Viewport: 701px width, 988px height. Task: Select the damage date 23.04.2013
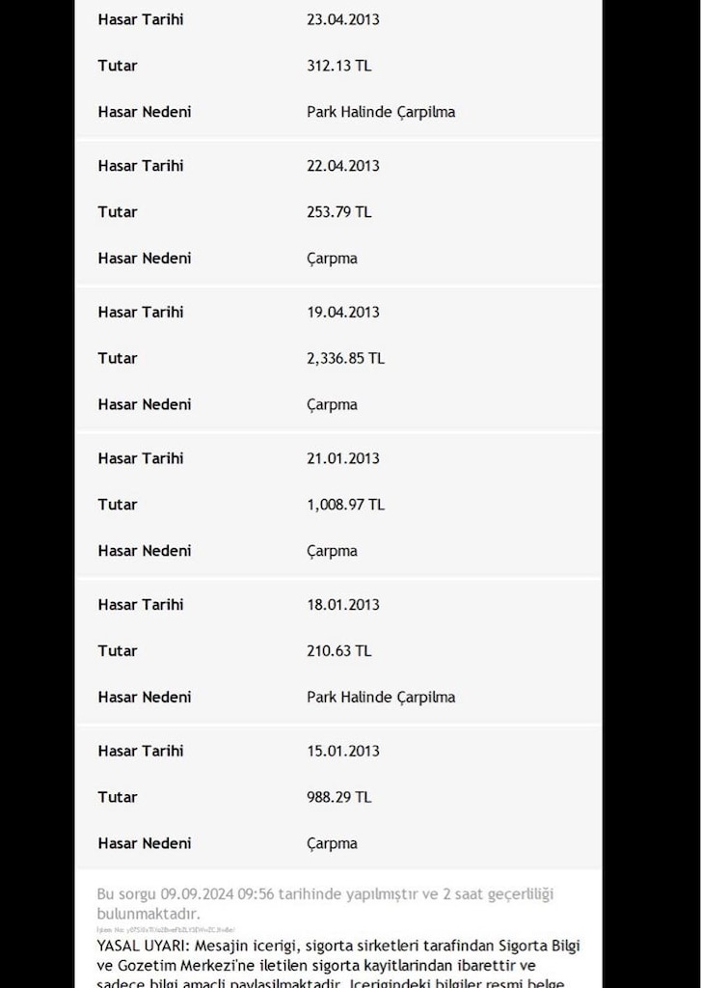pos(342,19)
